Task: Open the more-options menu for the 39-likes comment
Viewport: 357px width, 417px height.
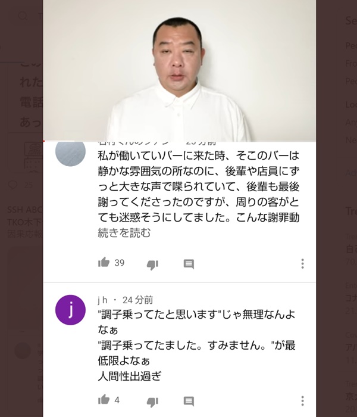Action: [x=302, y=263]
